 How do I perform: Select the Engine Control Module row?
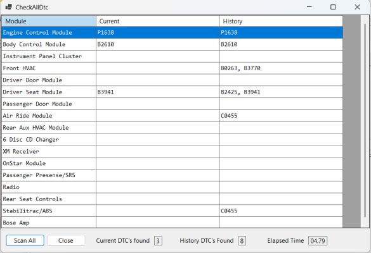(172, 32)
